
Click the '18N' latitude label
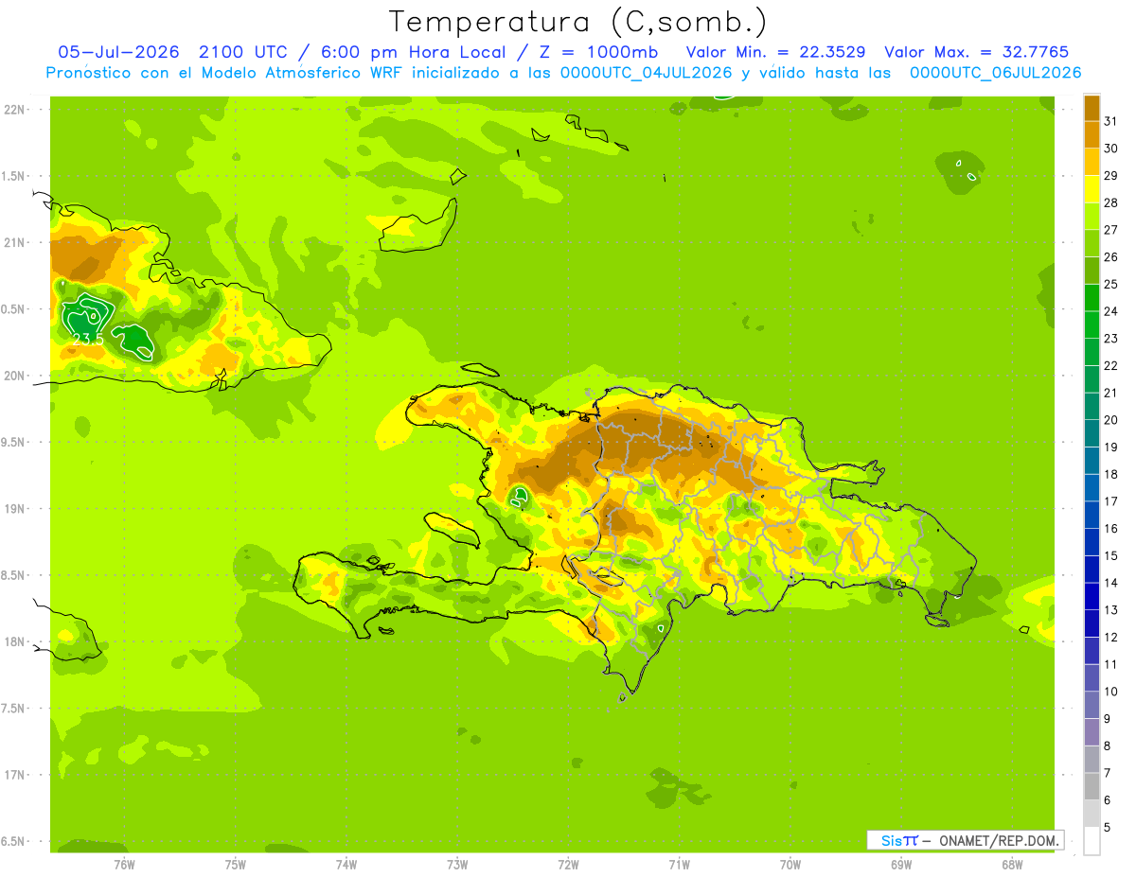(x=15, y=641)
